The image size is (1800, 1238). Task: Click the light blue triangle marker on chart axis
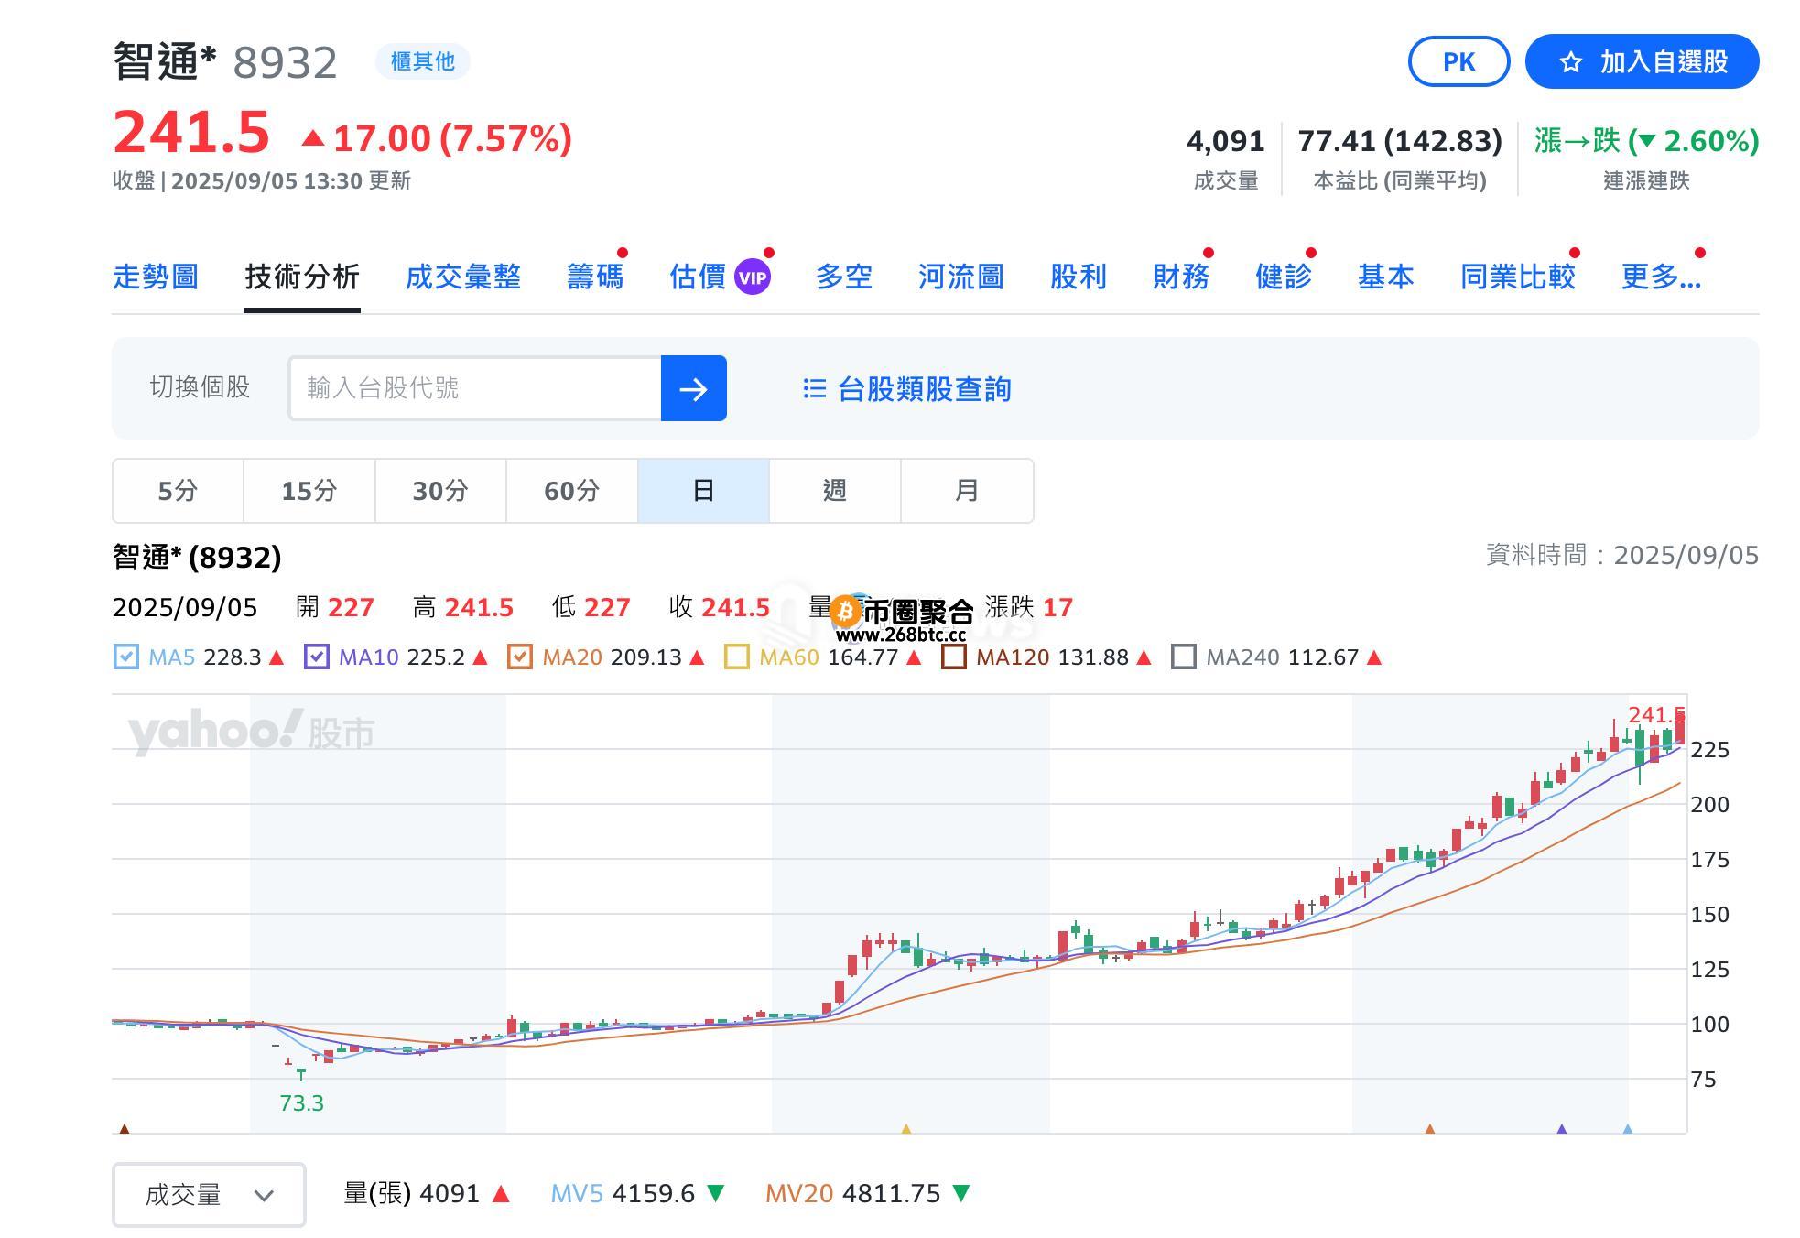click(1628, 1129)
